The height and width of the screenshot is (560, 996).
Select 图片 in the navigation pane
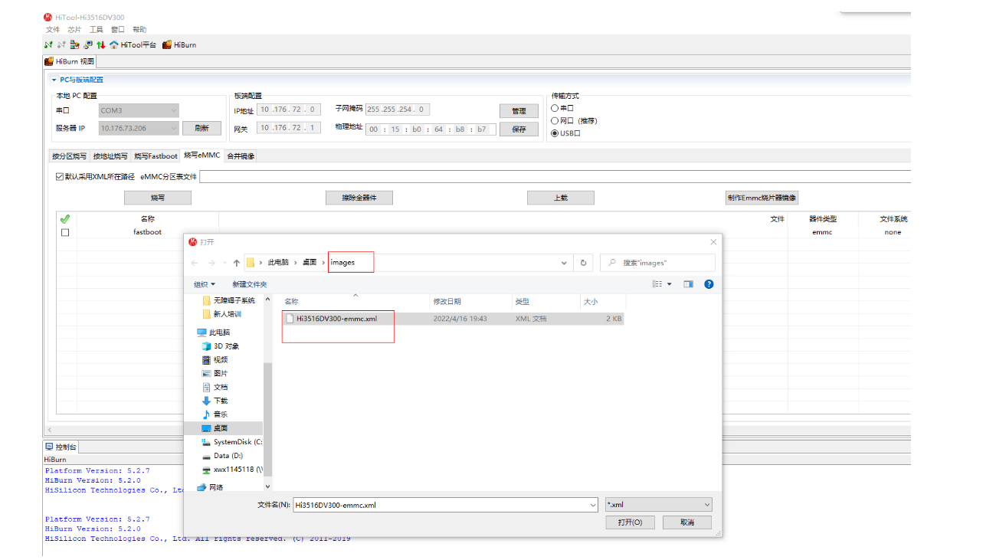215,374
